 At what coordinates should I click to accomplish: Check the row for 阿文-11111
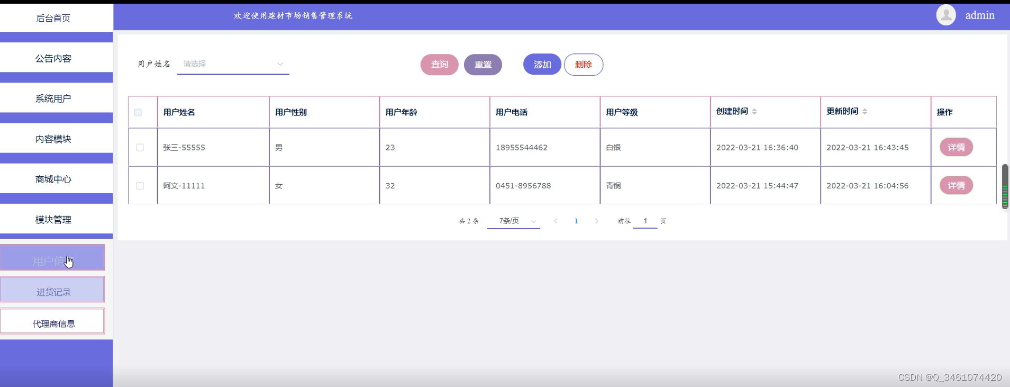(140, 186)
